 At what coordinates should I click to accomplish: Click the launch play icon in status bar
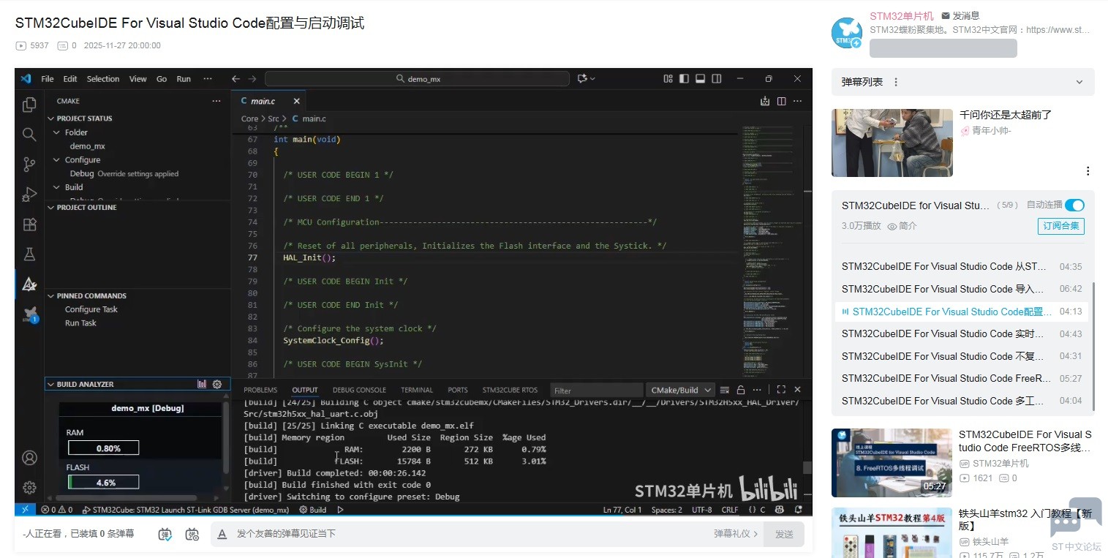pos(340,510)
